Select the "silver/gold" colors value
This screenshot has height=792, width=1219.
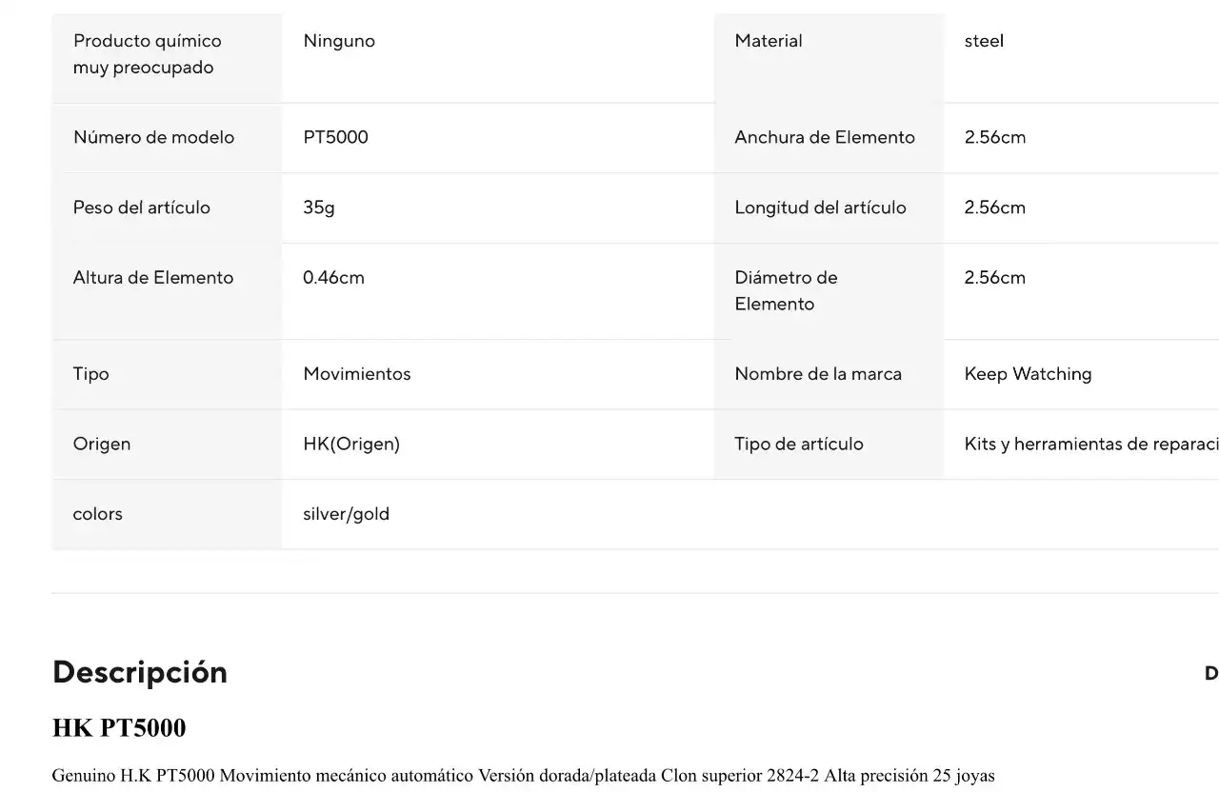pyautogui.click(x=346, y=514)
